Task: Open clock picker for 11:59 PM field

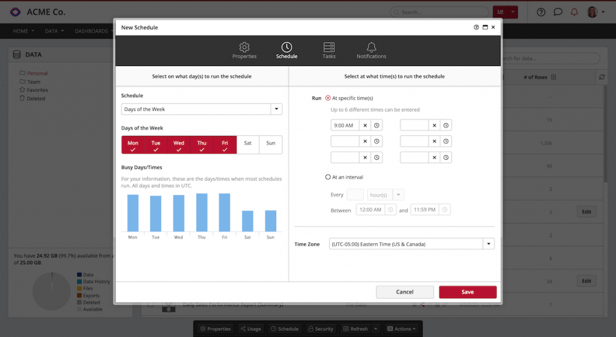Action: point(445,210)
